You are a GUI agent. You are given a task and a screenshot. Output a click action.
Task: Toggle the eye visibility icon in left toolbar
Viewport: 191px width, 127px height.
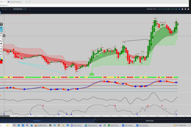(1, 27)
